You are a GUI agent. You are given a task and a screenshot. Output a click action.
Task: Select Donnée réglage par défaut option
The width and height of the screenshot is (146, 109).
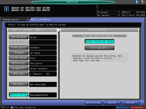point(99,41)
